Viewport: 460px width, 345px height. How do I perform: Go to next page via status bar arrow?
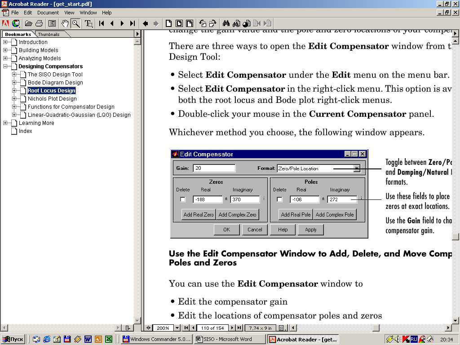[232, 327]
